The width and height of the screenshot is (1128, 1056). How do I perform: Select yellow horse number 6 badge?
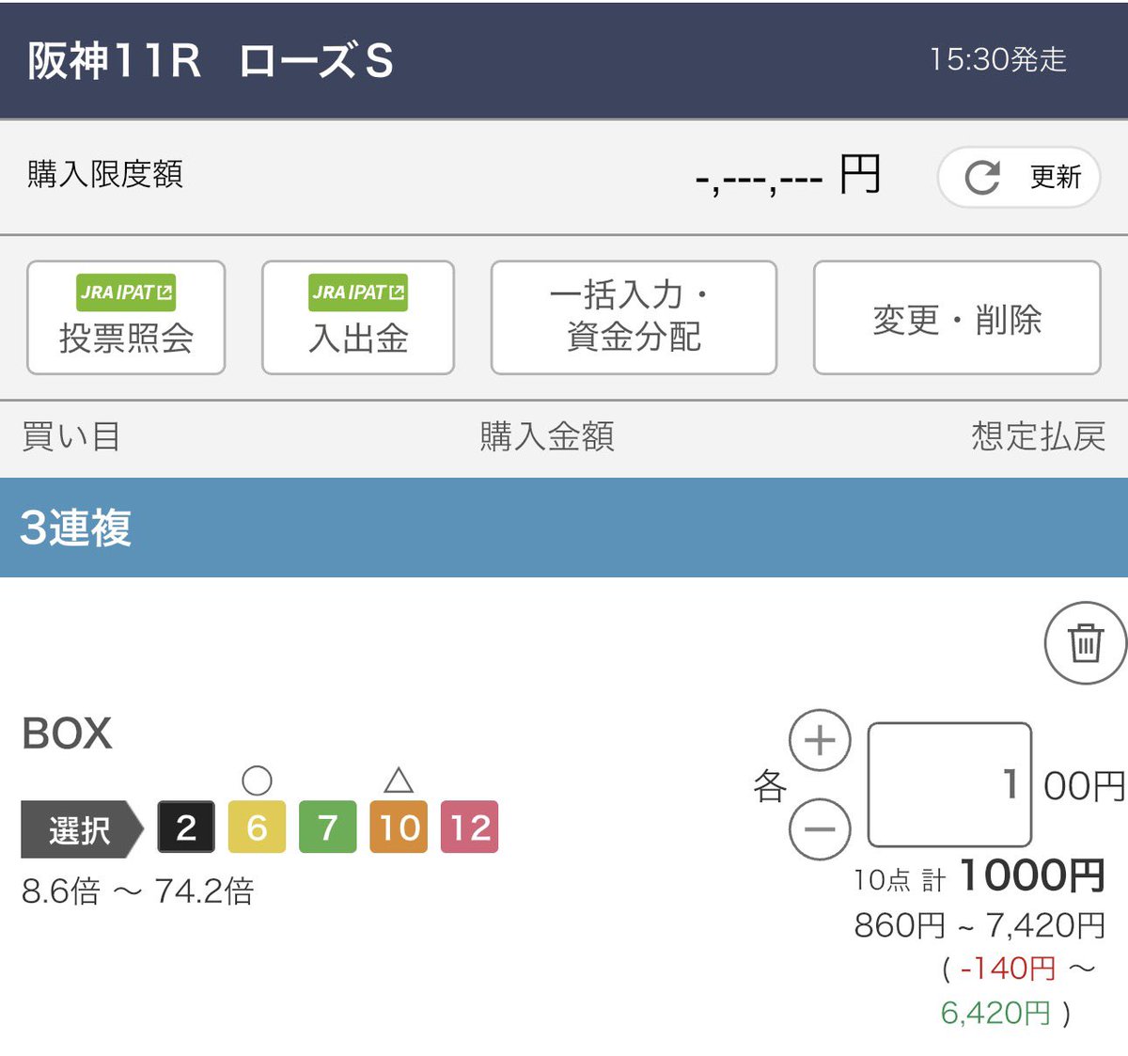[257, 827]
